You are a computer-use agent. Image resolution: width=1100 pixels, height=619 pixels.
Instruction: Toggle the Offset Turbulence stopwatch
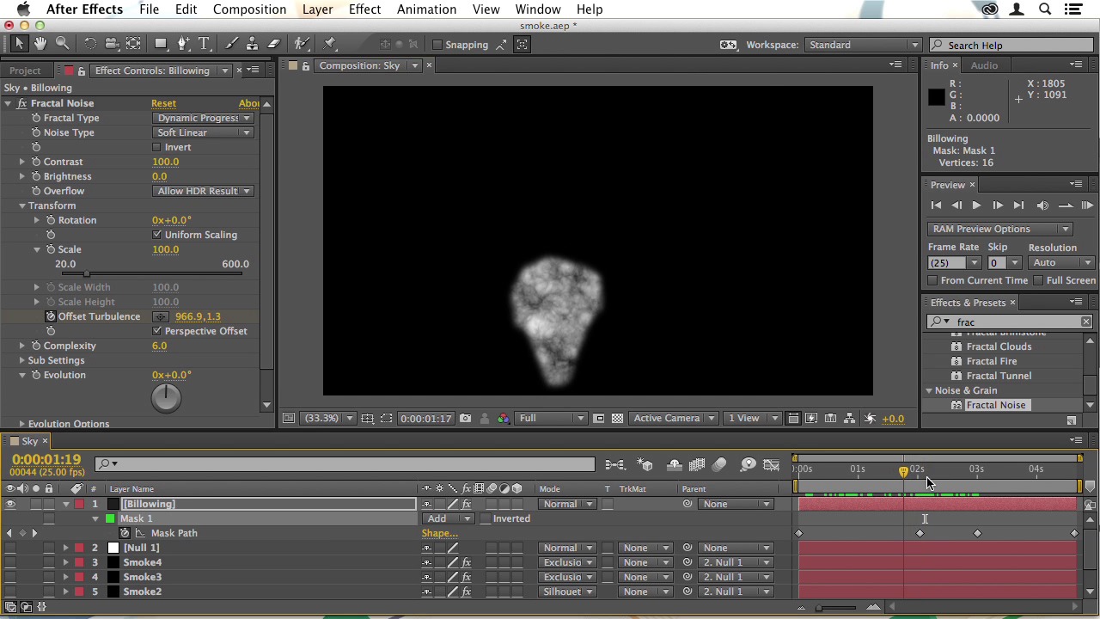(51, 316)
